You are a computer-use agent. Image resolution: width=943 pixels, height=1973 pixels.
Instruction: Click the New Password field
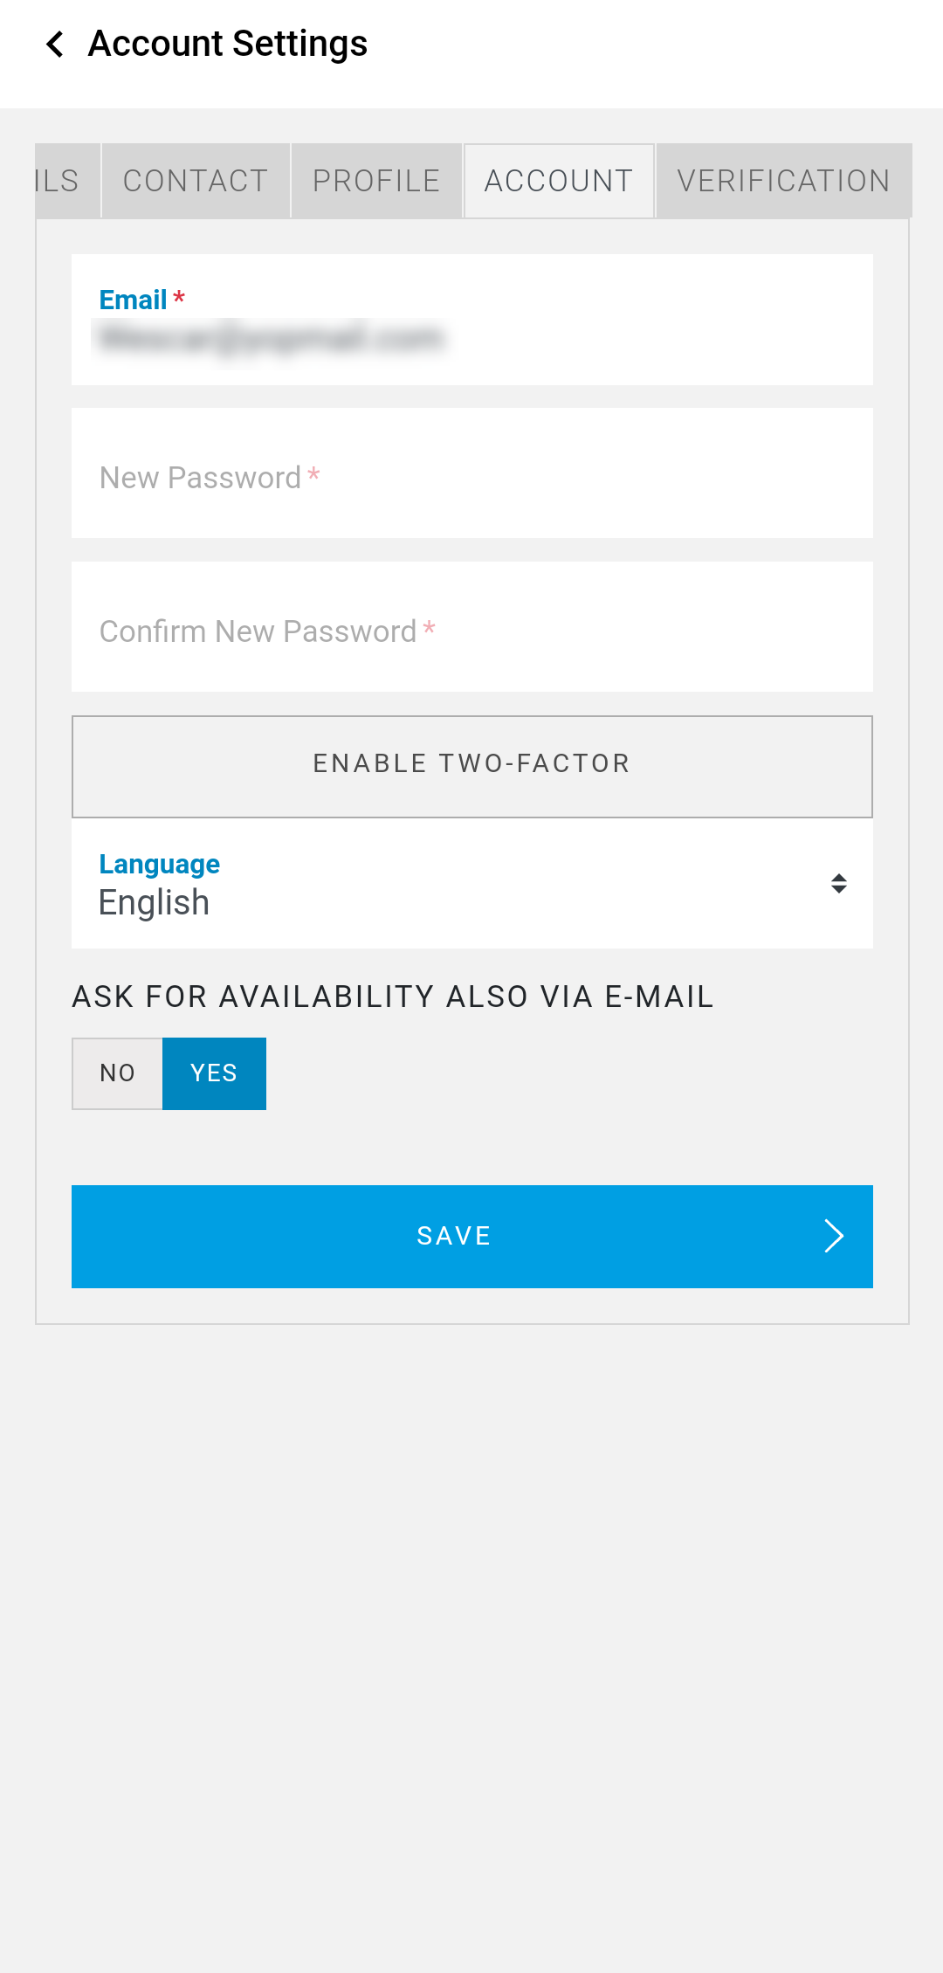click(x=471, y=475)
